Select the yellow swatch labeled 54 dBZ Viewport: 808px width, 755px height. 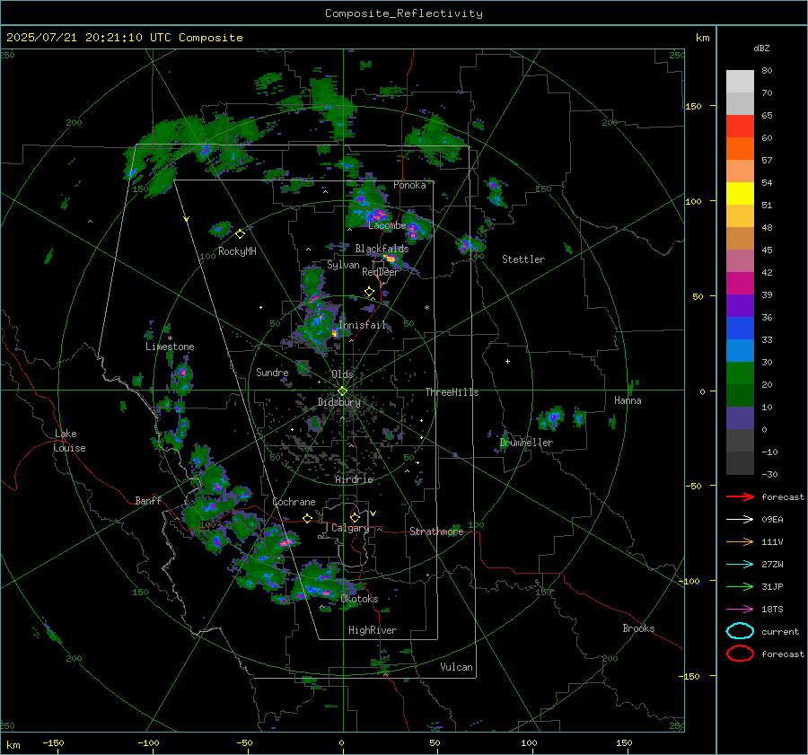click(x=740, y=193)
